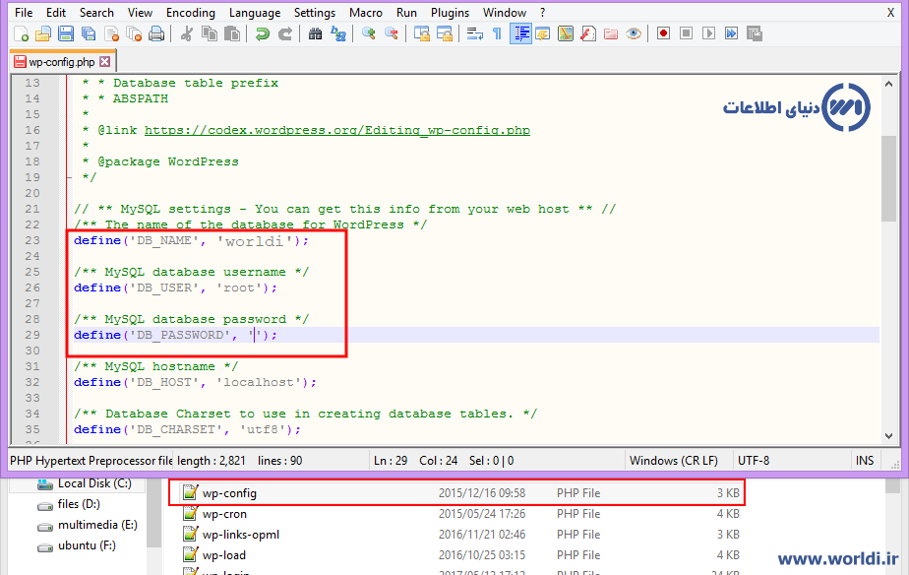Select the multimedia (E:) drive node

click(95, 525)
